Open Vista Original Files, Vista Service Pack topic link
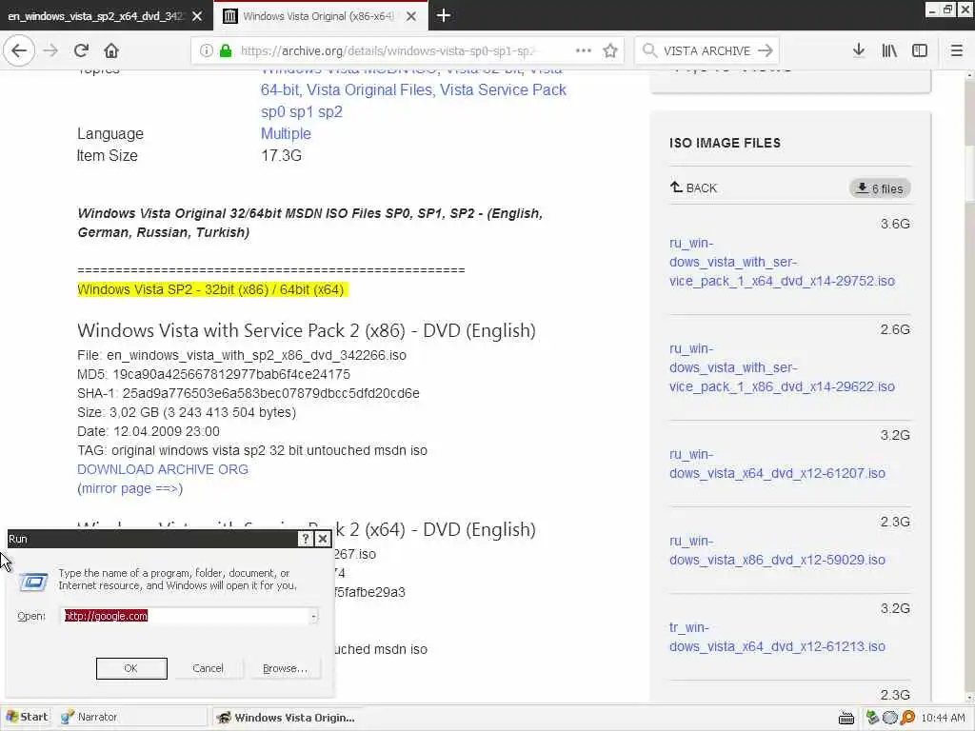Screen dimensions: 975x731 (x=436, y=90)
